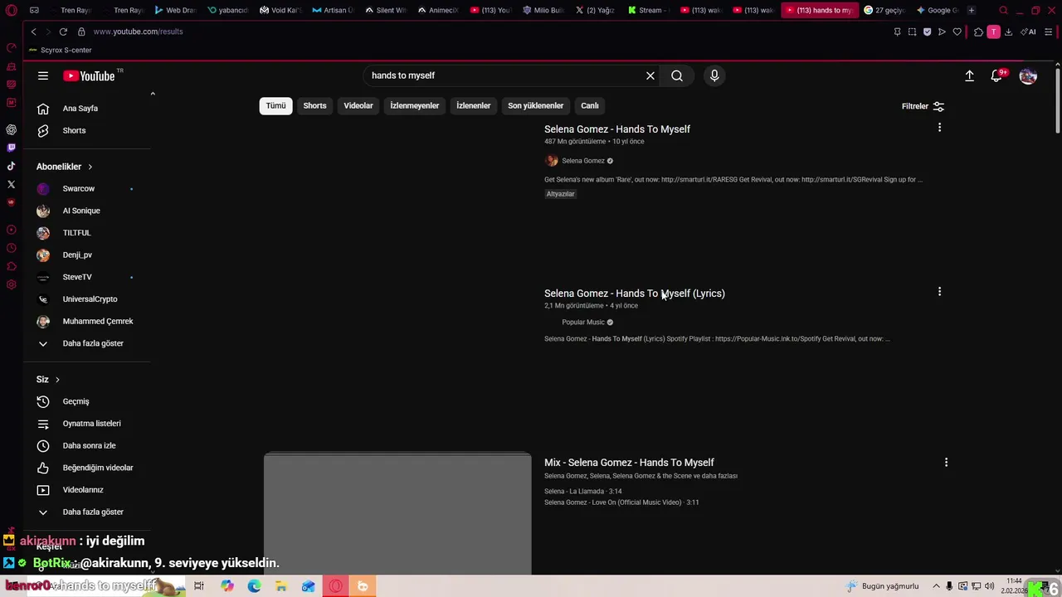Switch to the Stream browser tab

[x=649, y=10]
